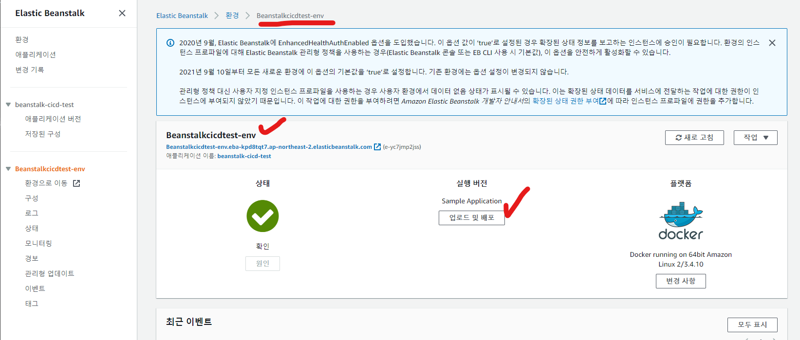The height and width of the screenshot is (340, 800).
Task: Select 환경 in the sidebar
Action: [22, 39]
